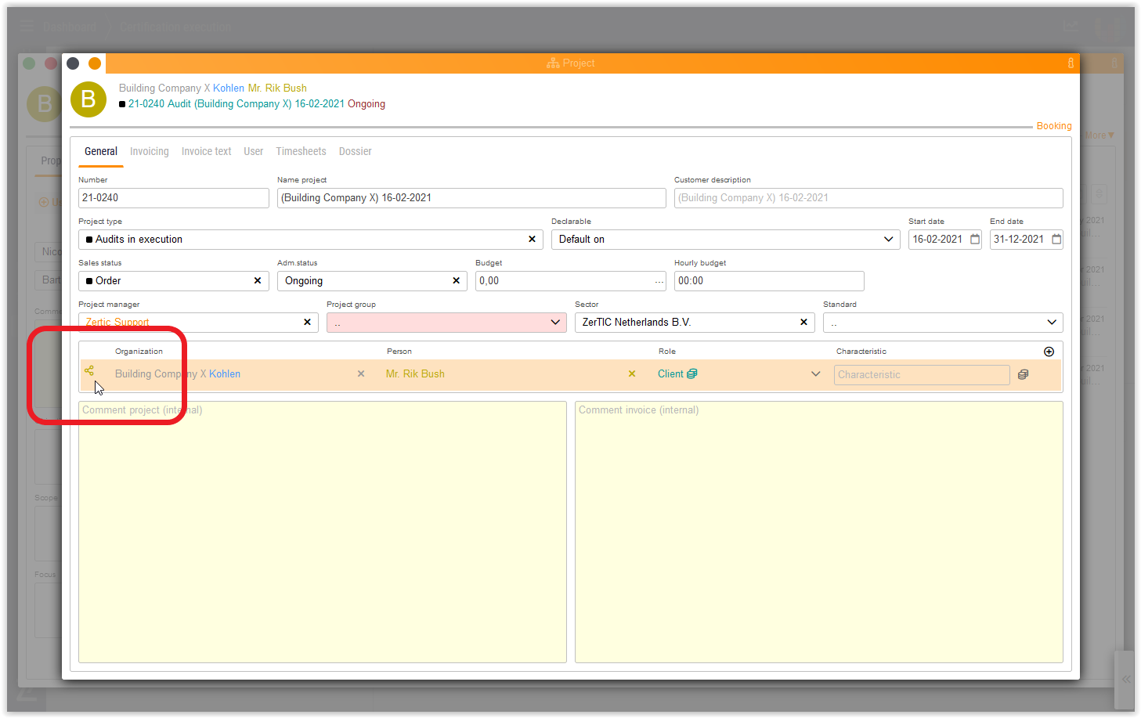Open the Mr. Rik Bush link in header
The height and width of the screenshot is (718, 1141).
(x=277, y=88)
